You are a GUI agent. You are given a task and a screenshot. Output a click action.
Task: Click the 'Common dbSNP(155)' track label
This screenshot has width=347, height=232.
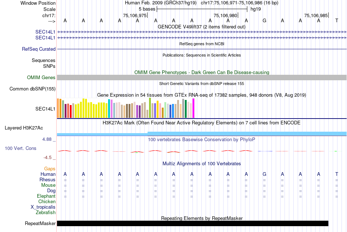pyautogui.click(x=32, y=89)
